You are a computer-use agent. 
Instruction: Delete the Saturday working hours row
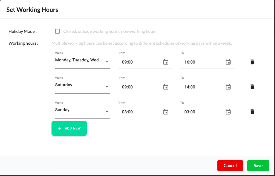(x=252, y=87)
